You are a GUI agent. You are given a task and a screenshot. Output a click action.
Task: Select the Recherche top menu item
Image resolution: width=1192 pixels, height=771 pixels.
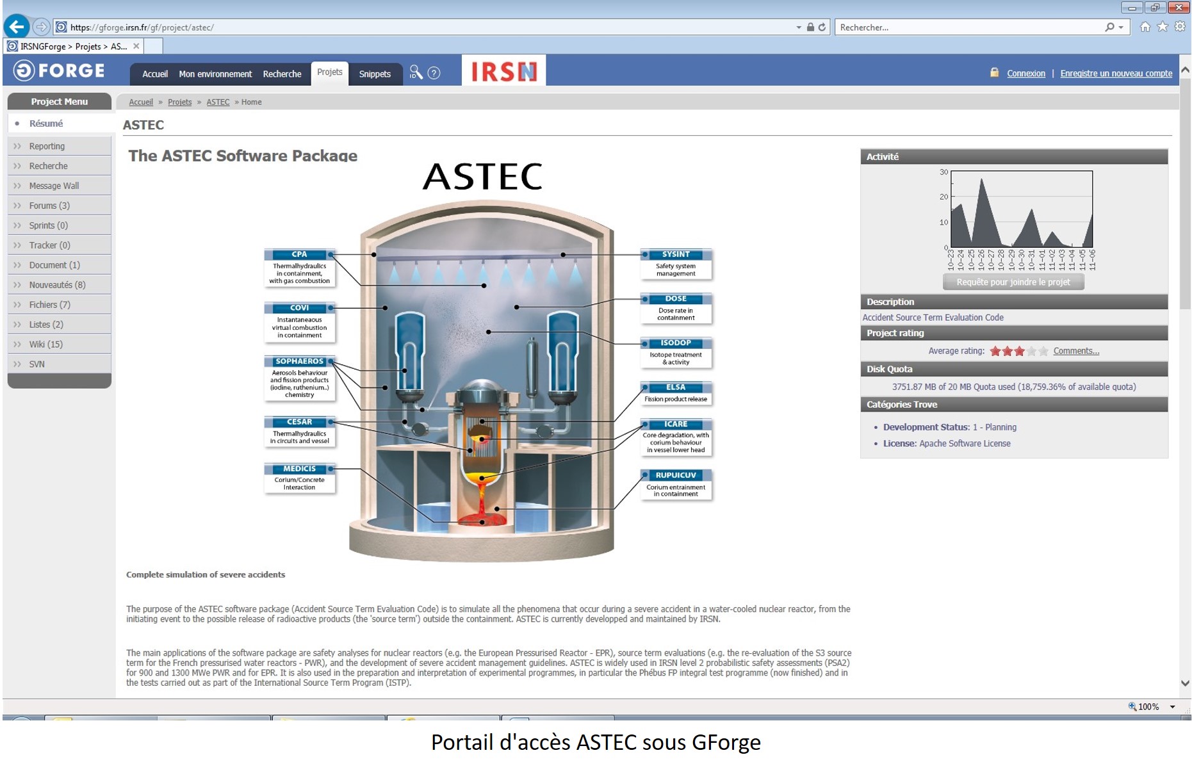click(282, 74)
